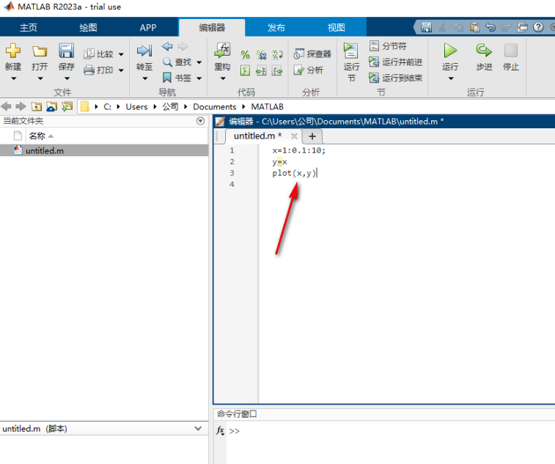555x464 pixels.
Task: Click the address bar forward arrow
Action: click(x=21, y=106)
